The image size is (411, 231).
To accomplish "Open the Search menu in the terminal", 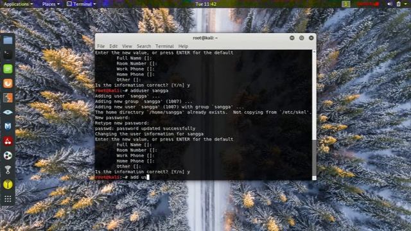I will coord(144,46).
